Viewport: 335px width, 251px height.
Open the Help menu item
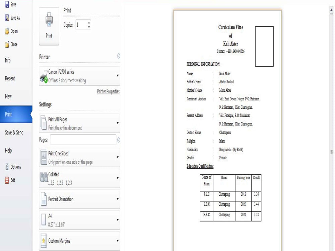pyautogui.click(x=8, y=151)
